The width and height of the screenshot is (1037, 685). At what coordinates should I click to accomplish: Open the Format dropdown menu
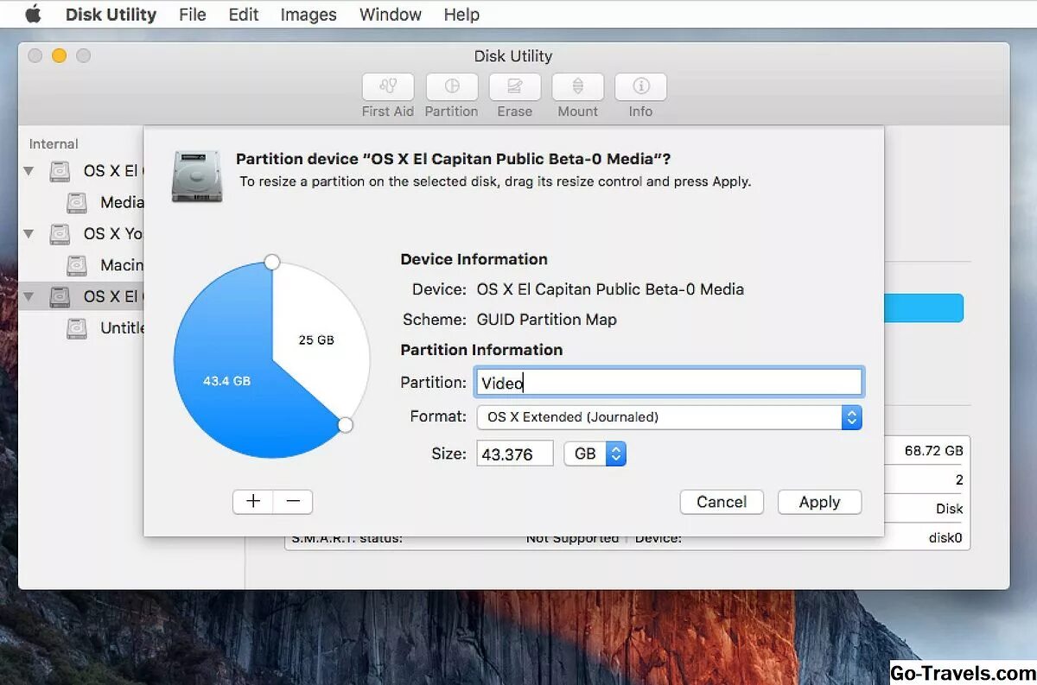(851, 417)
